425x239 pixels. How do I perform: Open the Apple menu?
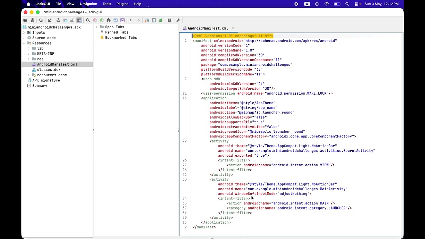(28, 4)
